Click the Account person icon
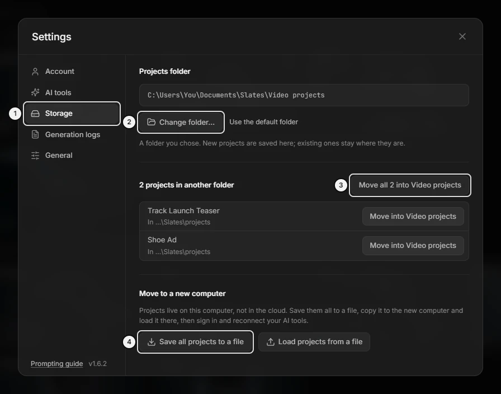 pos(35,72)
